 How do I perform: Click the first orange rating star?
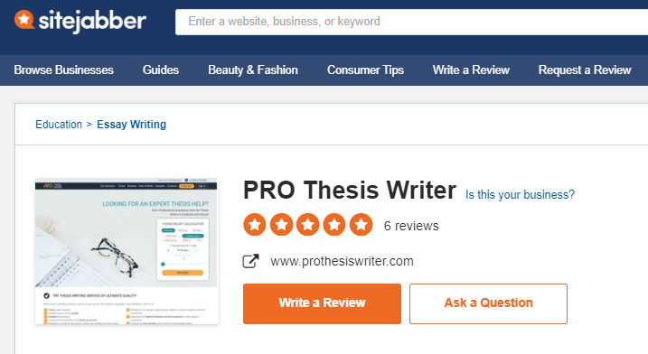pyautogui.click(x=255, y=225)
